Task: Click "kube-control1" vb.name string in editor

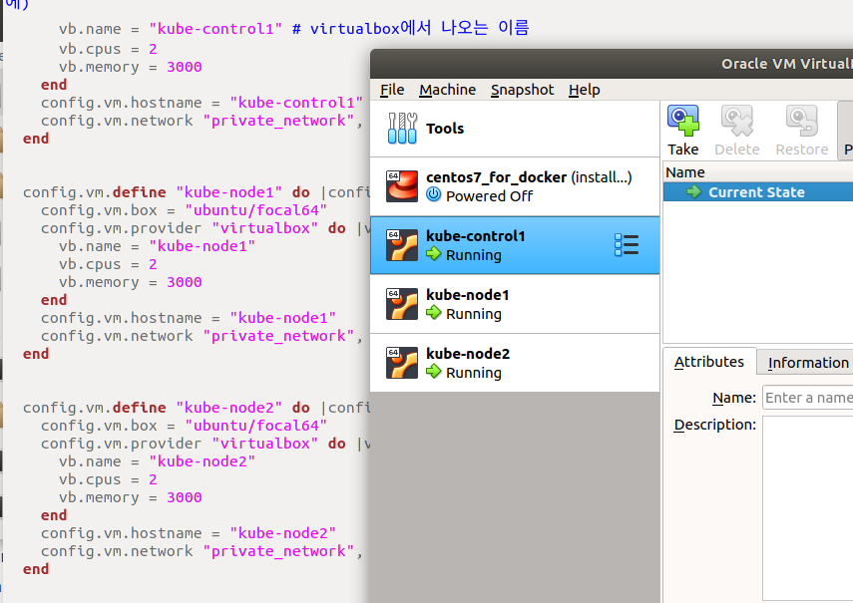Action: click(x=215, y=29)
